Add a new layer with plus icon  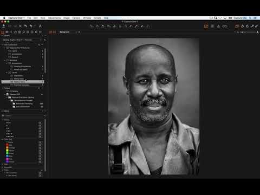(79, 32)
